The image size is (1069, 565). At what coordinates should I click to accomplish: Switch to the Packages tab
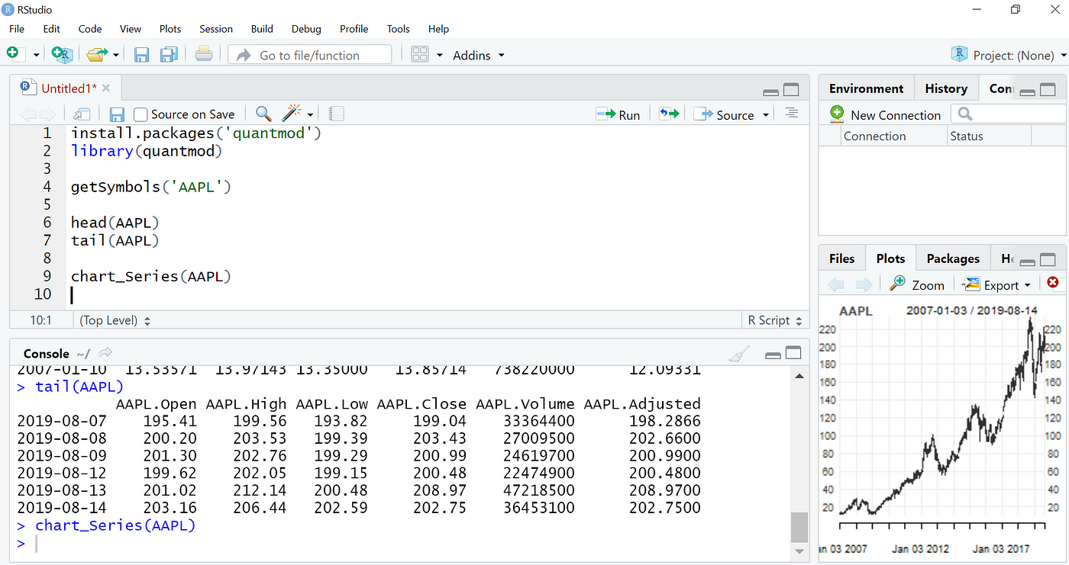point(953,258)
